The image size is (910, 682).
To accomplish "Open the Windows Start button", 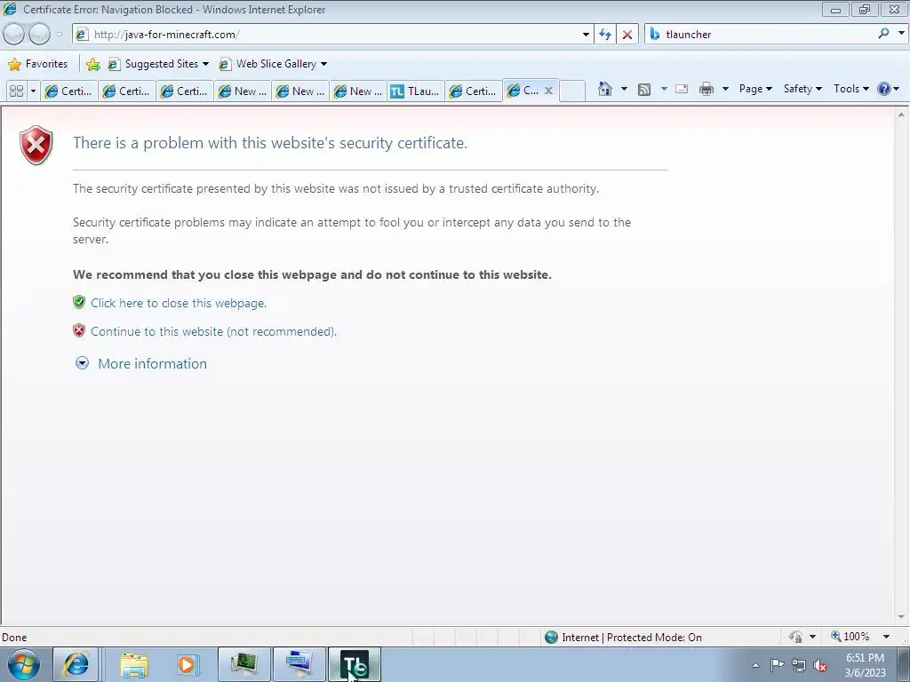I will [x=24, y=664].
